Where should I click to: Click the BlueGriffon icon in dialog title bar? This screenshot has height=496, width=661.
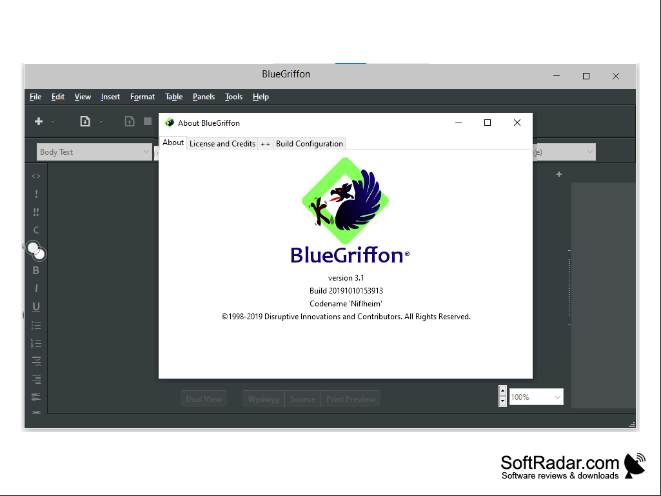click(x=170, y=123)
